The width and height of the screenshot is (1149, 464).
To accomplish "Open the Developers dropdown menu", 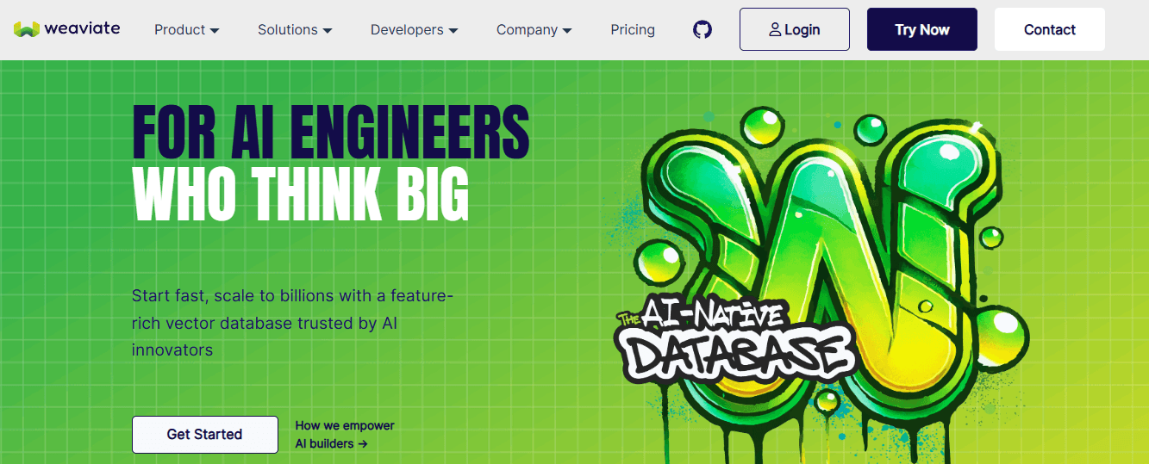I will point(415,29).
